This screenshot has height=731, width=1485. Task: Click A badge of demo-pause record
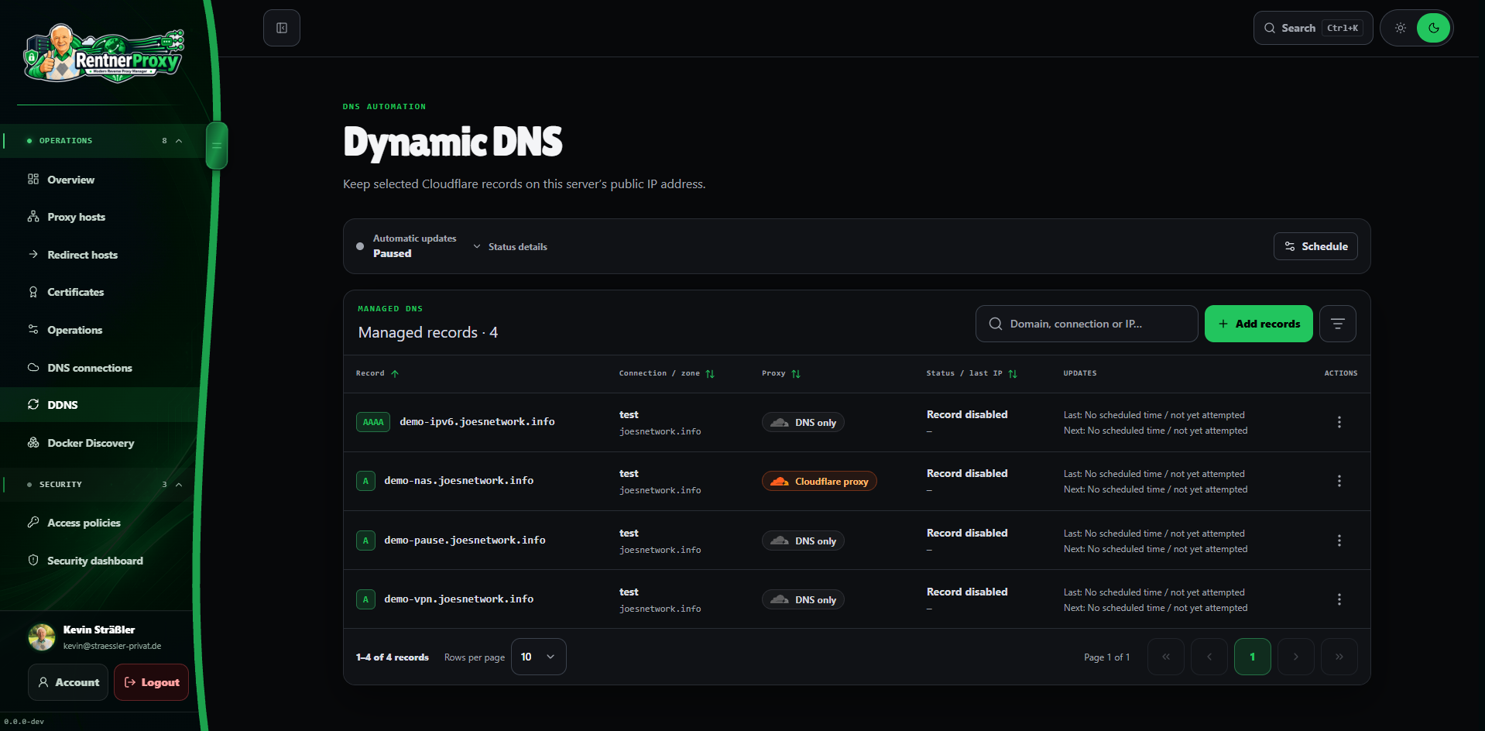(x=365, y=541)
